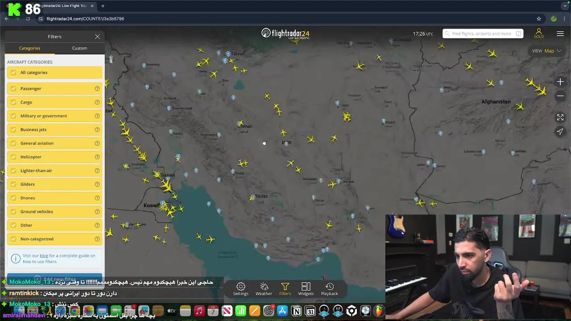Show help for Business jets
571x321 pixels.
tap(97, 130)
